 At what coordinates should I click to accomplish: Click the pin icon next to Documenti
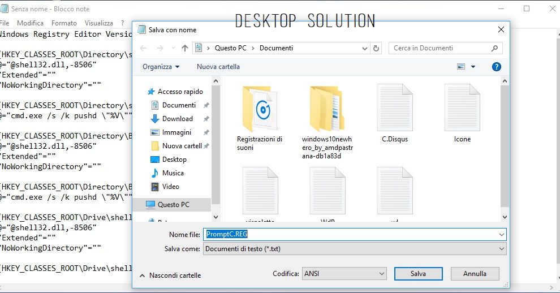point(206,105)
